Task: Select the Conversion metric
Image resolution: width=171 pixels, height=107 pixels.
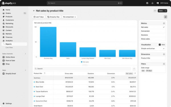Action: 153,31
